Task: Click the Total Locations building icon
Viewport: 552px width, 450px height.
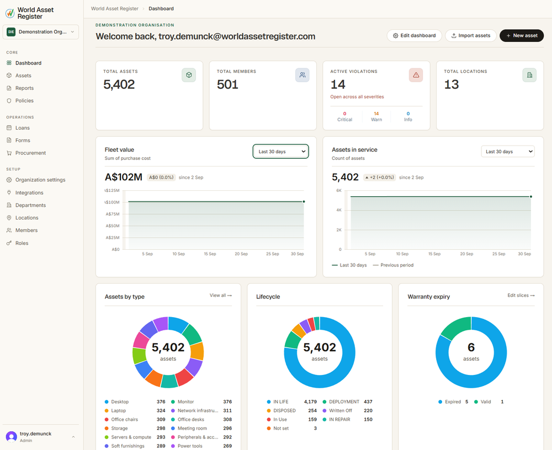Action: (529, 75)
